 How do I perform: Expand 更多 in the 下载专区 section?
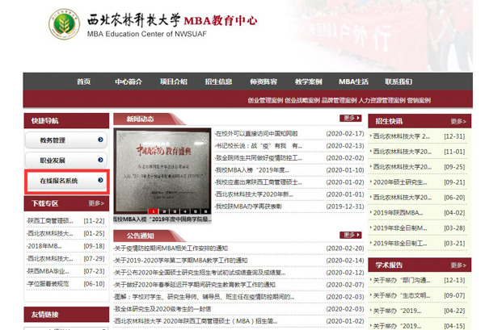(x=96, y=203)
